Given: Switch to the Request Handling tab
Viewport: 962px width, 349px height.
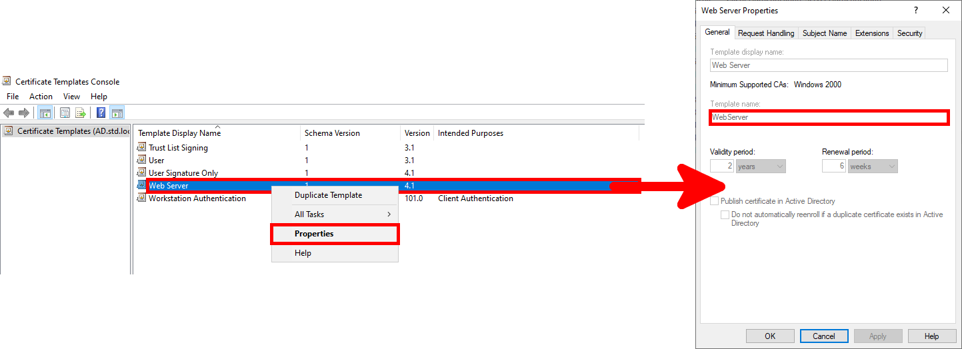Looking at the screenshot, I should click(x=766, y=33).
